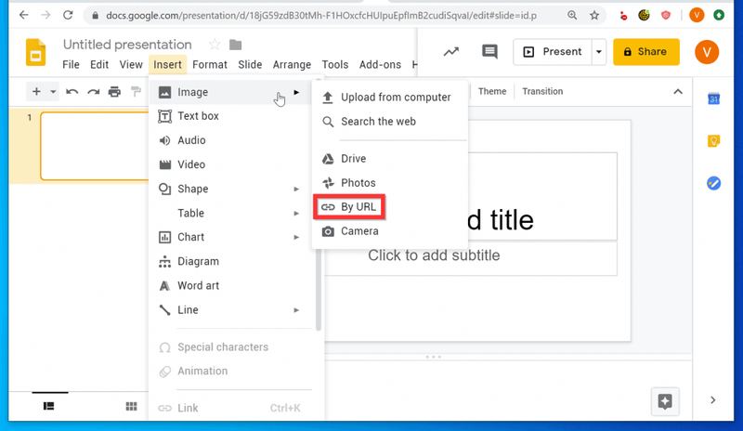This screenshot has height=431, width=743.
Task: Click the Share button
Action: point(645,52)
